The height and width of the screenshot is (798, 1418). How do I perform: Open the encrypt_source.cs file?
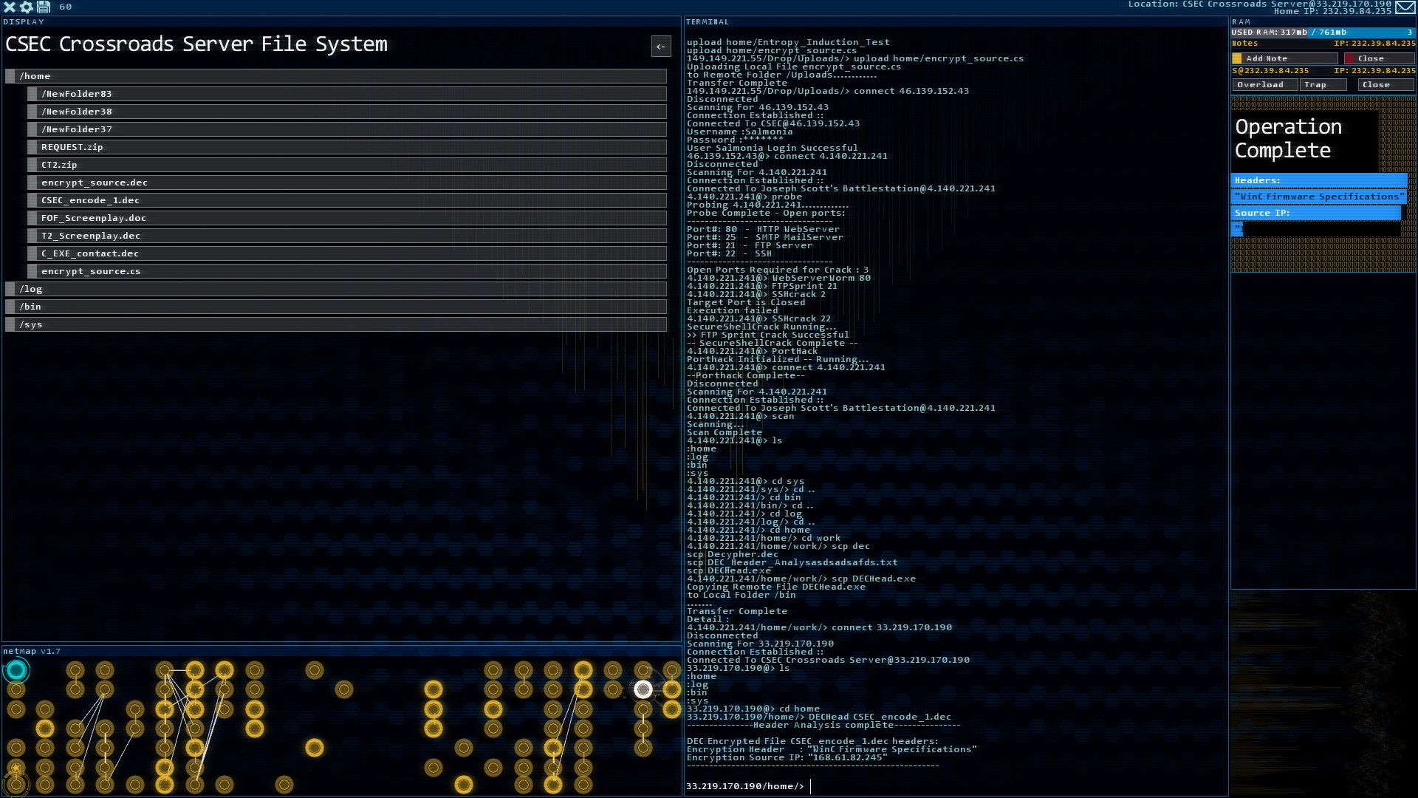[x=347, y=271]
